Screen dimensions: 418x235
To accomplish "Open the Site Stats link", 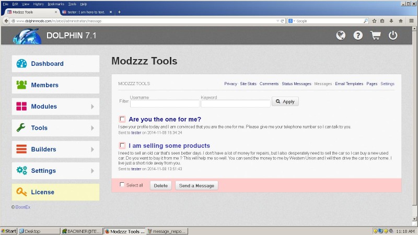I will pos(248,84).
